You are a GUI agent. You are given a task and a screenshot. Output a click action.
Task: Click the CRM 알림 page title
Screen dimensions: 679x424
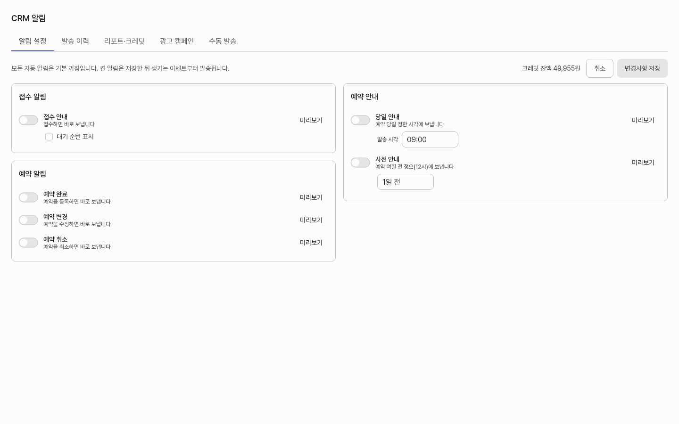pos(29,18)
